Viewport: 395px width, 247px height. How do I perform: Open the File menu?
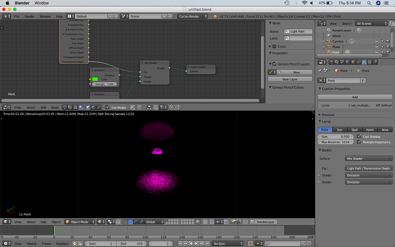[x=17, y=16]
